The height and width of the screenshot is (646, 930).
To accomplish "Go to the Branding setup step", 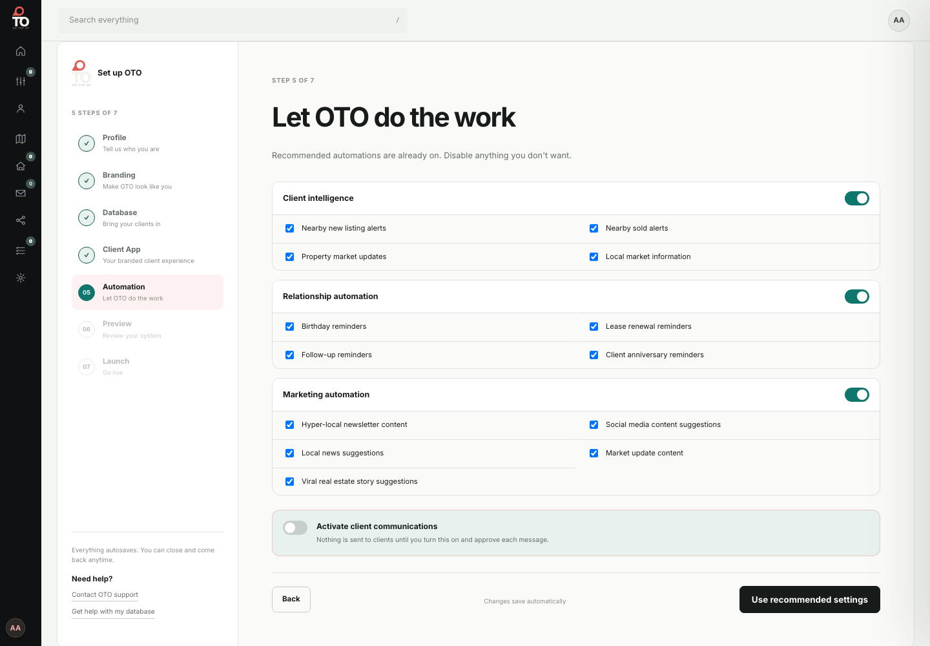I will (147, 180).
